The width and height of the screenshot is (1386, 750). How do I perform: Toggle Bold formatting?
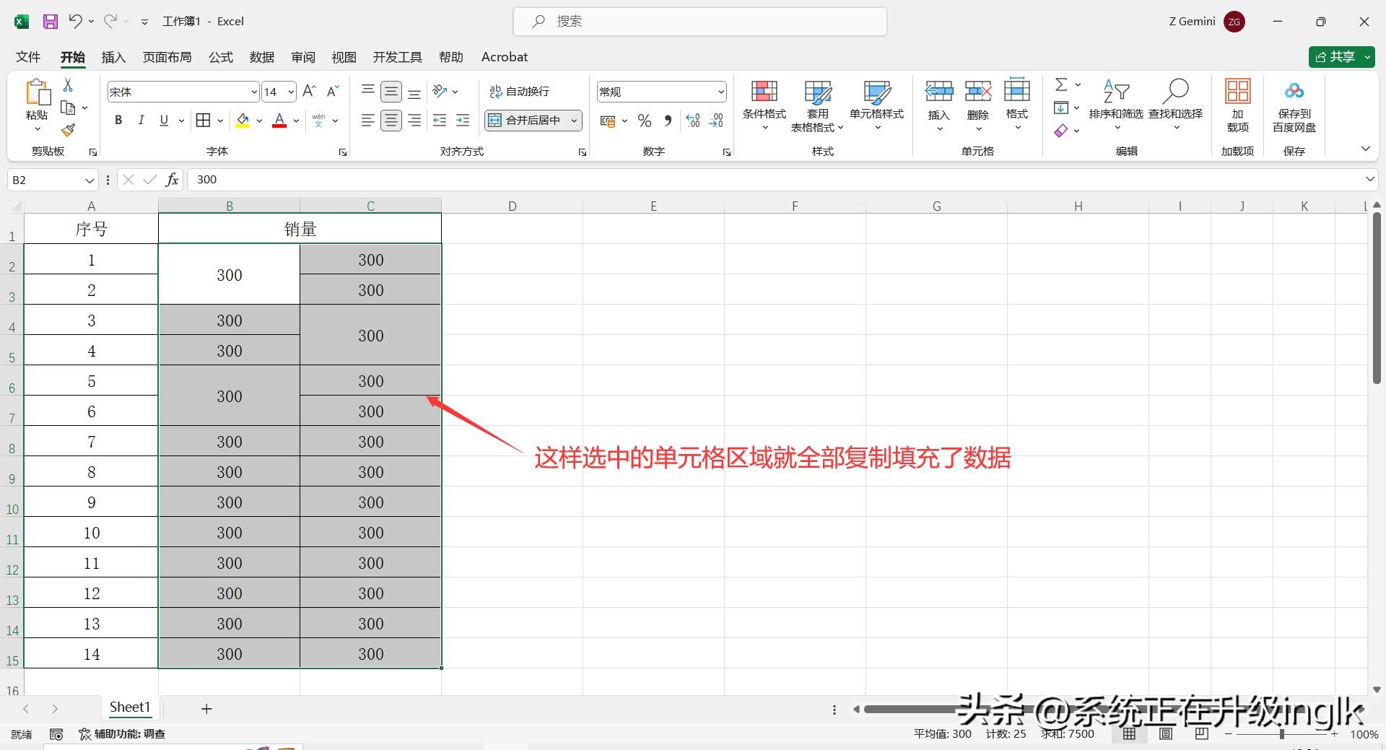pos(118,121)
